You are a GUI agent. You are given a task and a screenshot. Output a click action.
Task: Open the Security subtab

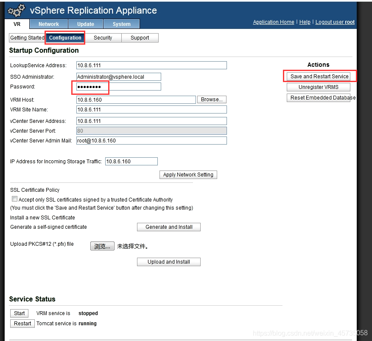103,38
